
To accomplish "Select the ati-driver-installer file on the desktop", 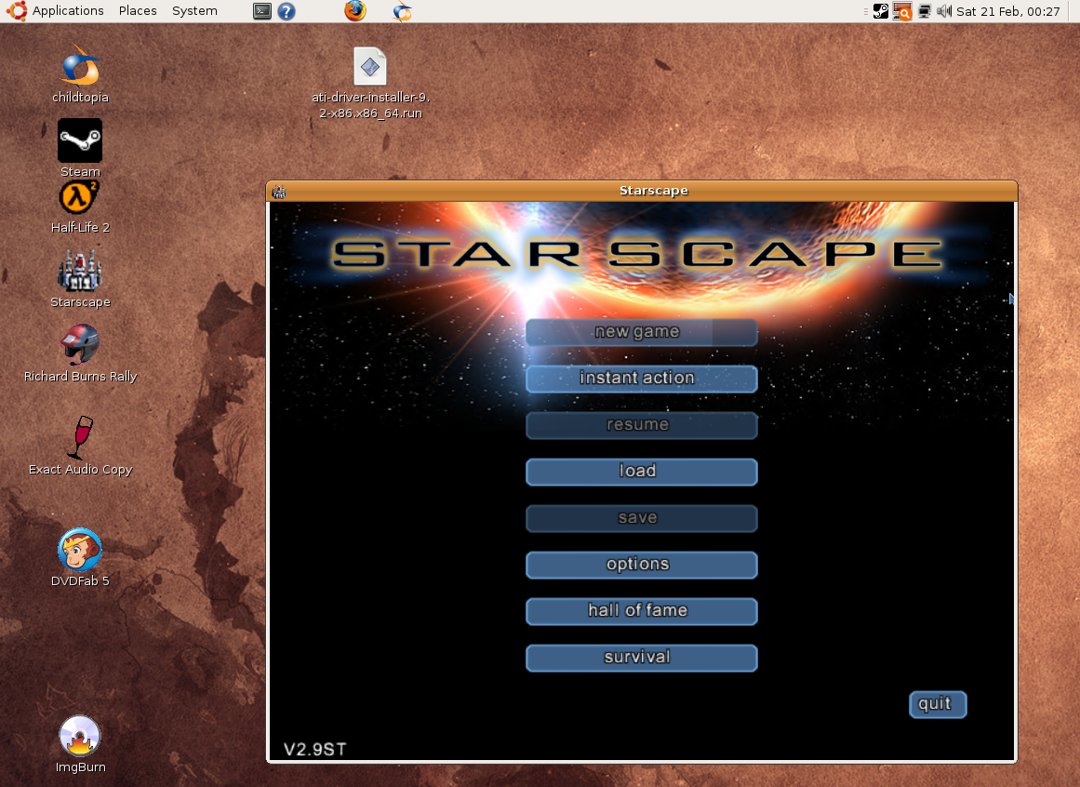I will click(369, 66).
